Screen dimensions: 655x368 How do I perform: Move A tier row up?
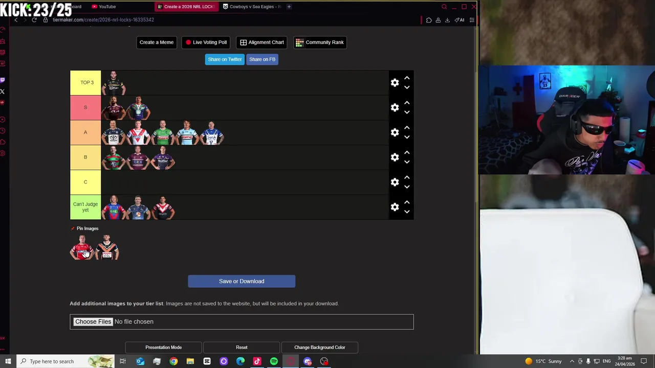coord(407,128)
